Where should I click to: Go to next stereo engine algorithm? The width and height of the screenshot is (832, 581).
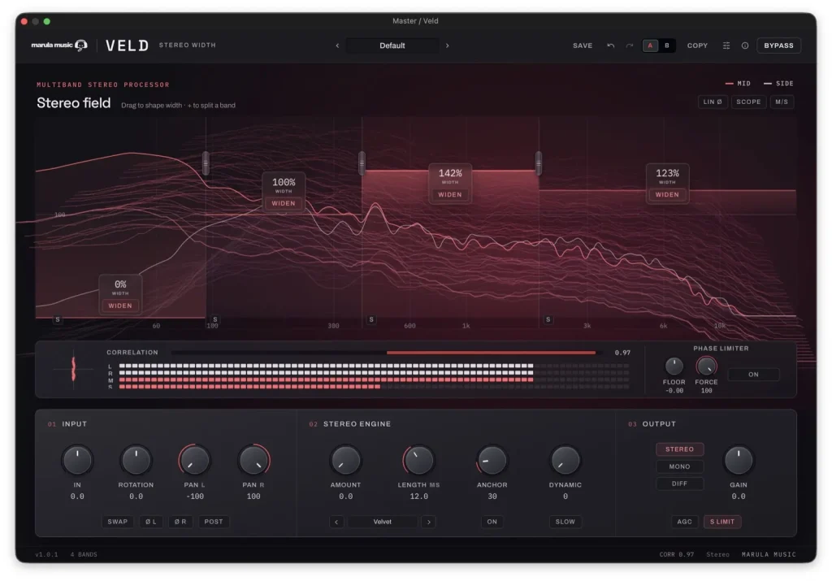pyautogui.click(x=429, y=522)
